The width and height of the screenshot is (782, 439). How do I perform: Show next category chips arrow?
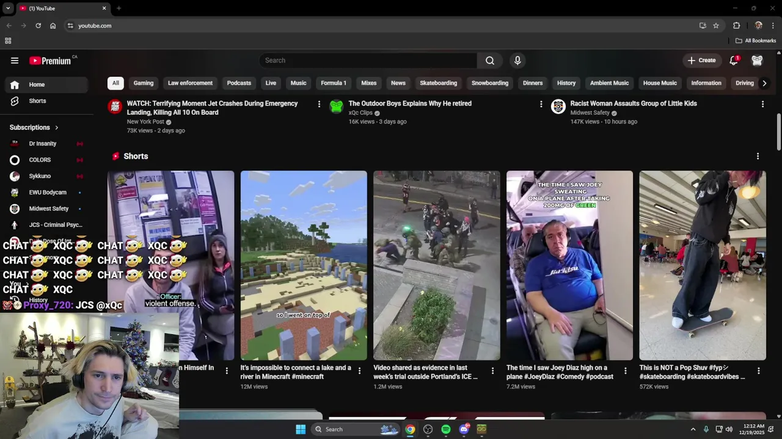pos(764,83)
